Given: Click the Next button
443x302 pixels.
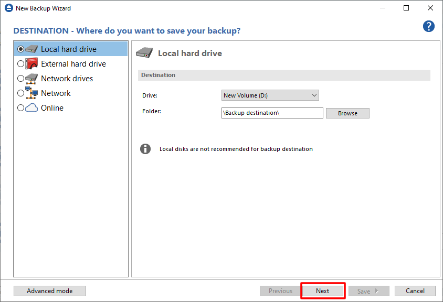Looking at the screenshot, I should click(x=322, y=291).
